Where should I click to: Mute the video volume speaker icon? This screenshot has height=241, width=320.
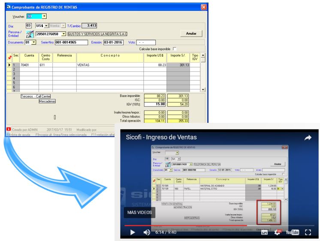147,232
